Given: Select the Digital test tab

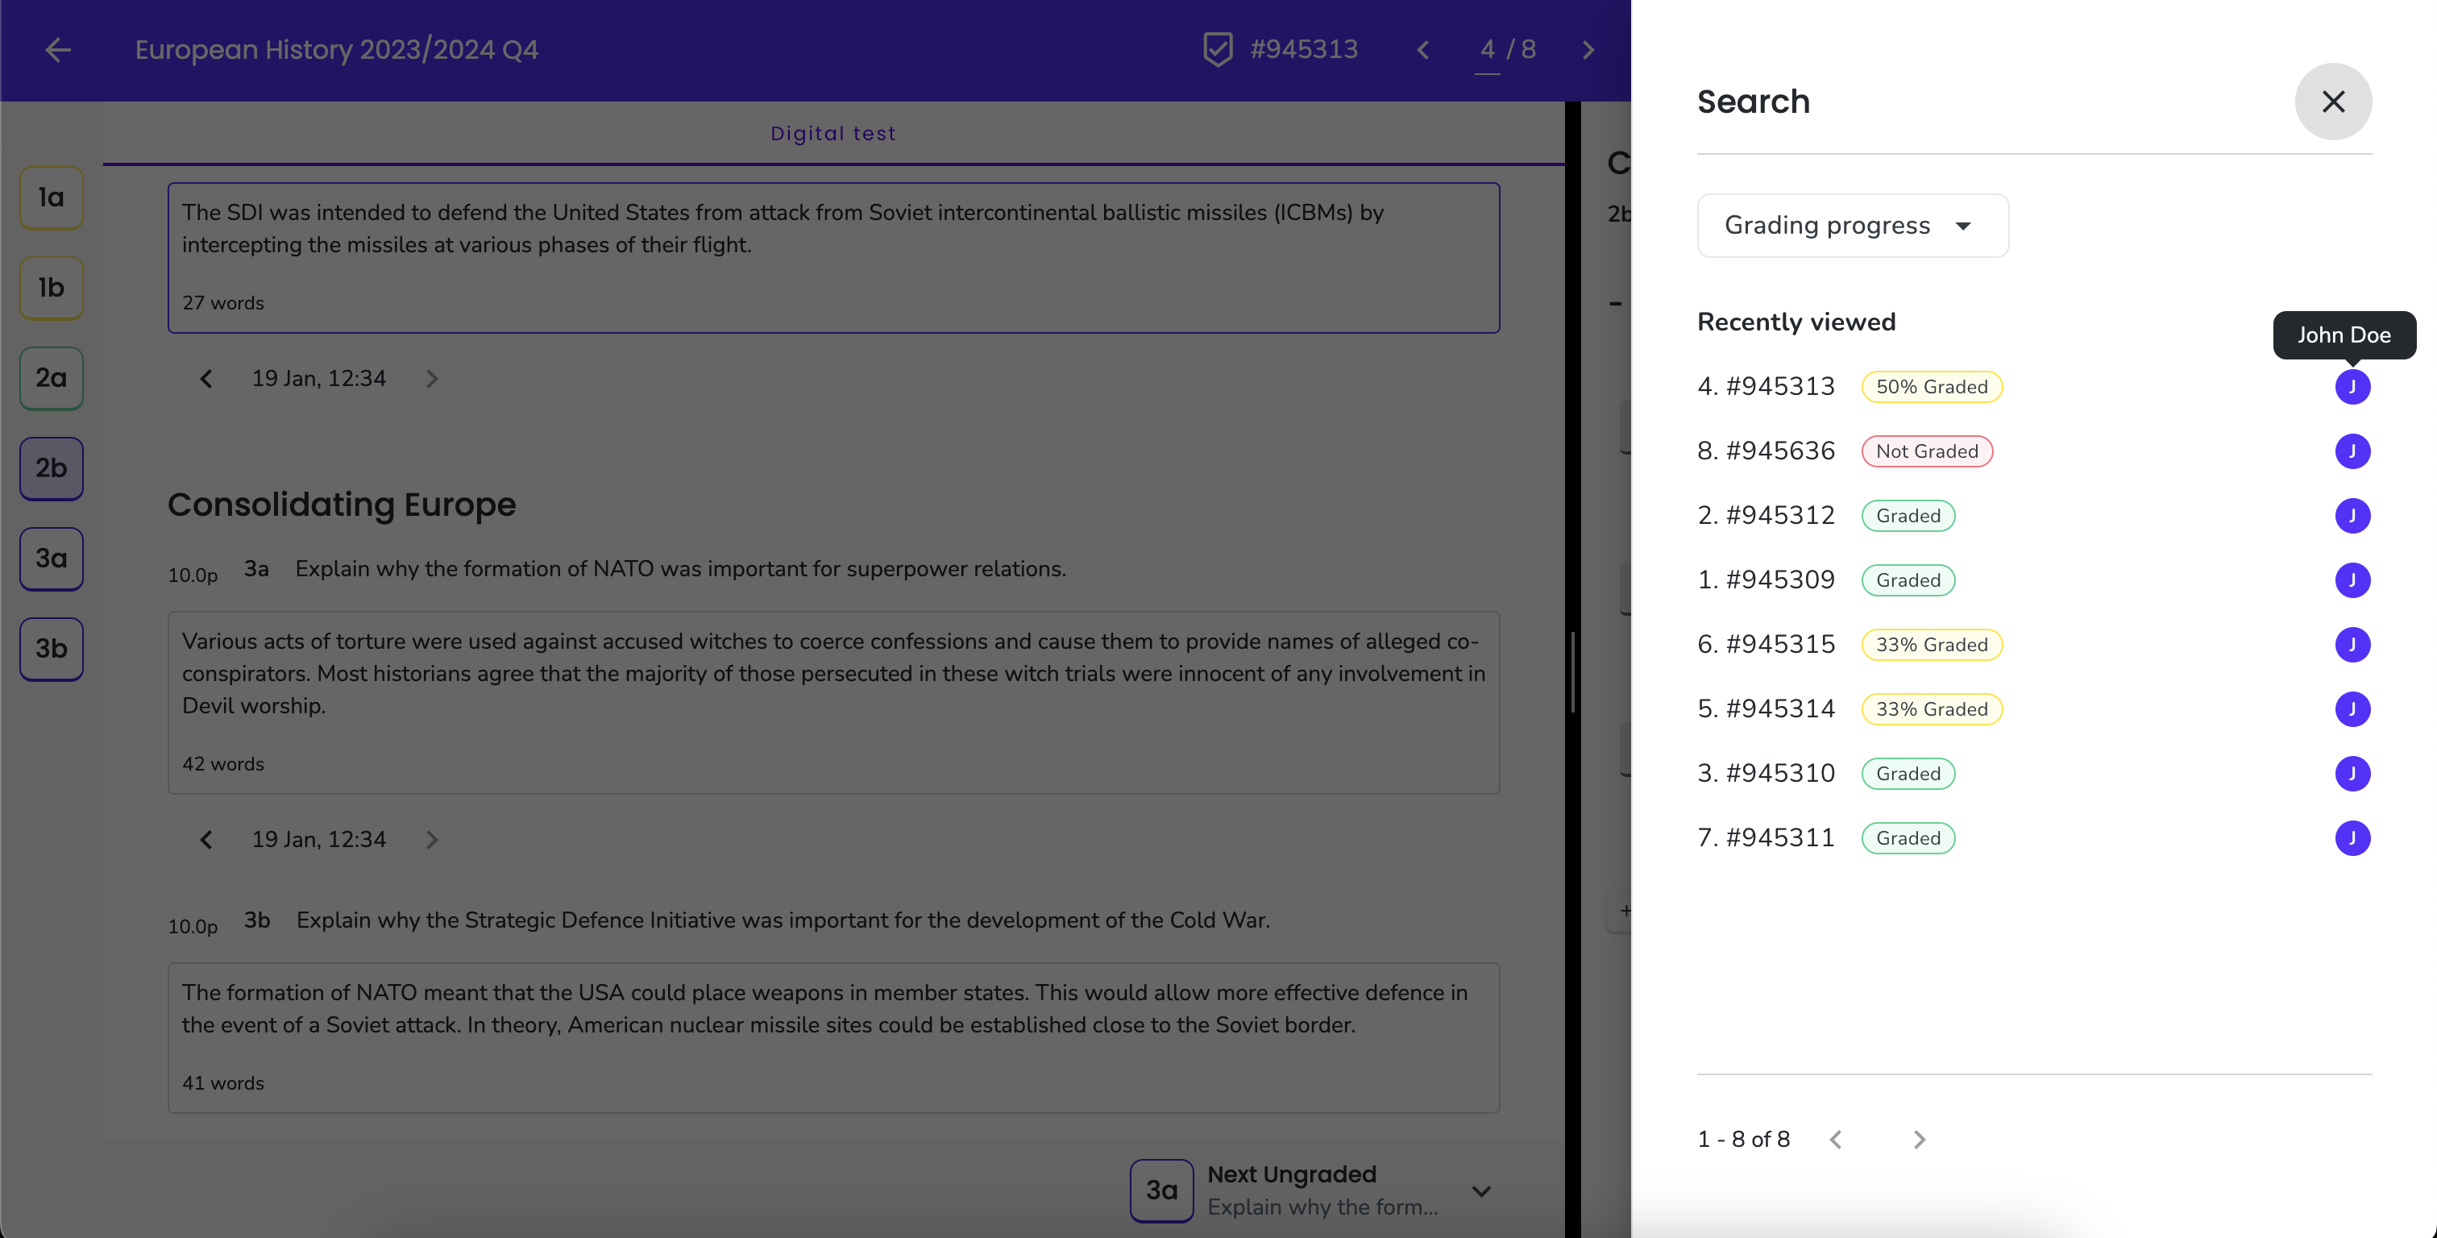Looking at the screenshot, I should click(832, 134).
